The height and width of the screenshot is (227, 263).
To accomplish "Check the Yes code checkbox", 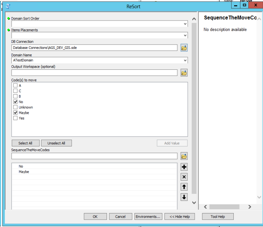I will (15, 118).
